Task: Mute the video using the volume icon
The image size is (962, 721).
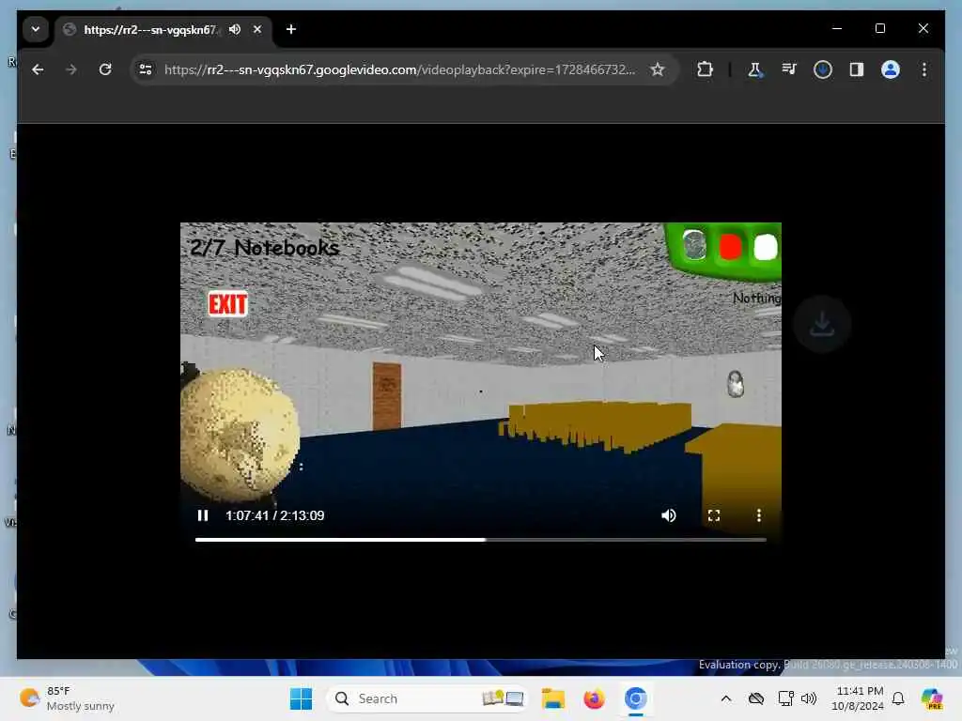Action: pos(669,515)
